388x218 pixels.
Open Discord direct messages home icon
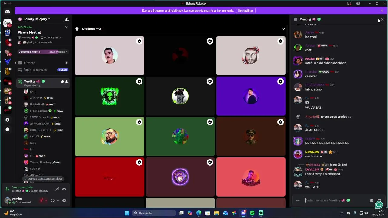coord(7,12)
